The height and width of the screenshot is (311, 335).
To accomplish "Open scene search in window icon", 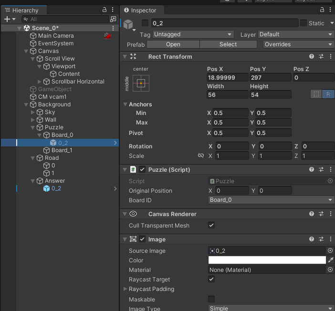I will (x=113, y=19).
